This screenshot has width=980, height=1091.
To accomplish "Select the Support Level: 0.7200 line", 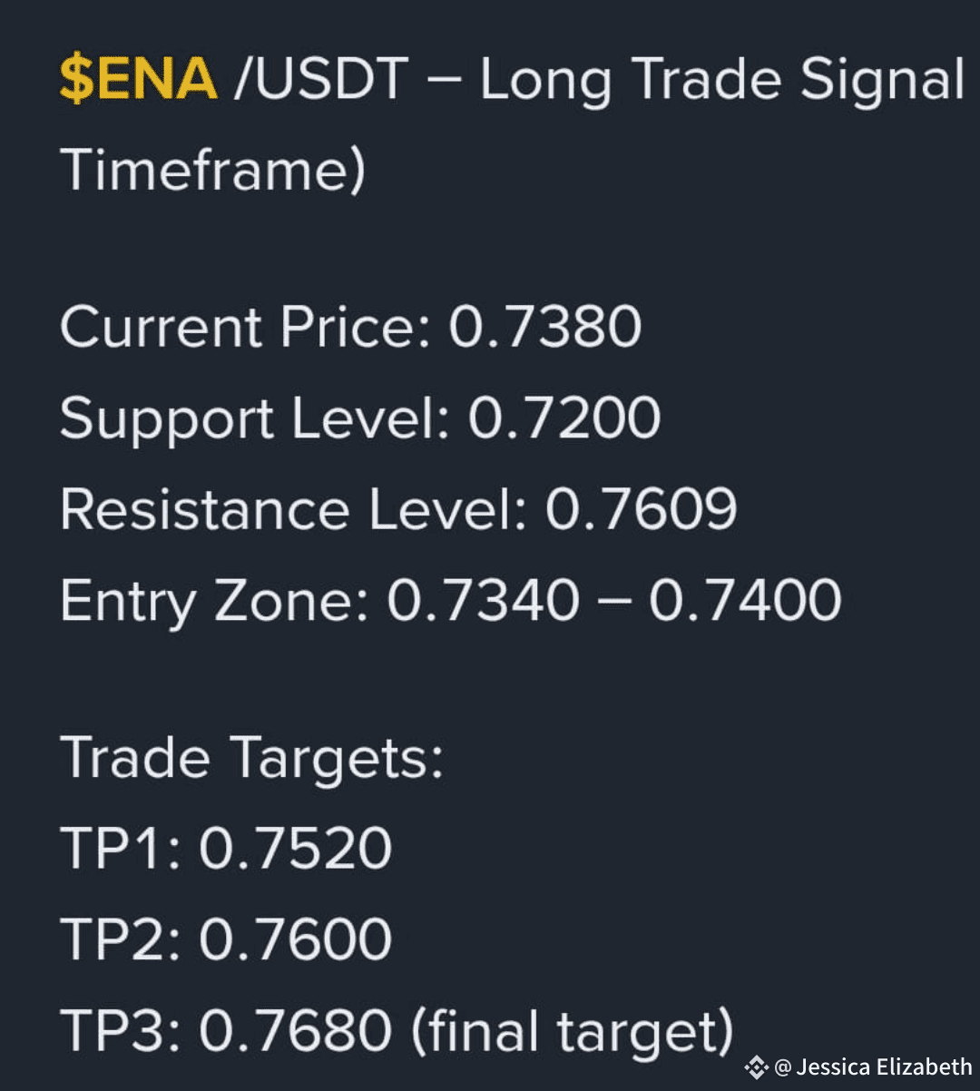I will [360, 418].
